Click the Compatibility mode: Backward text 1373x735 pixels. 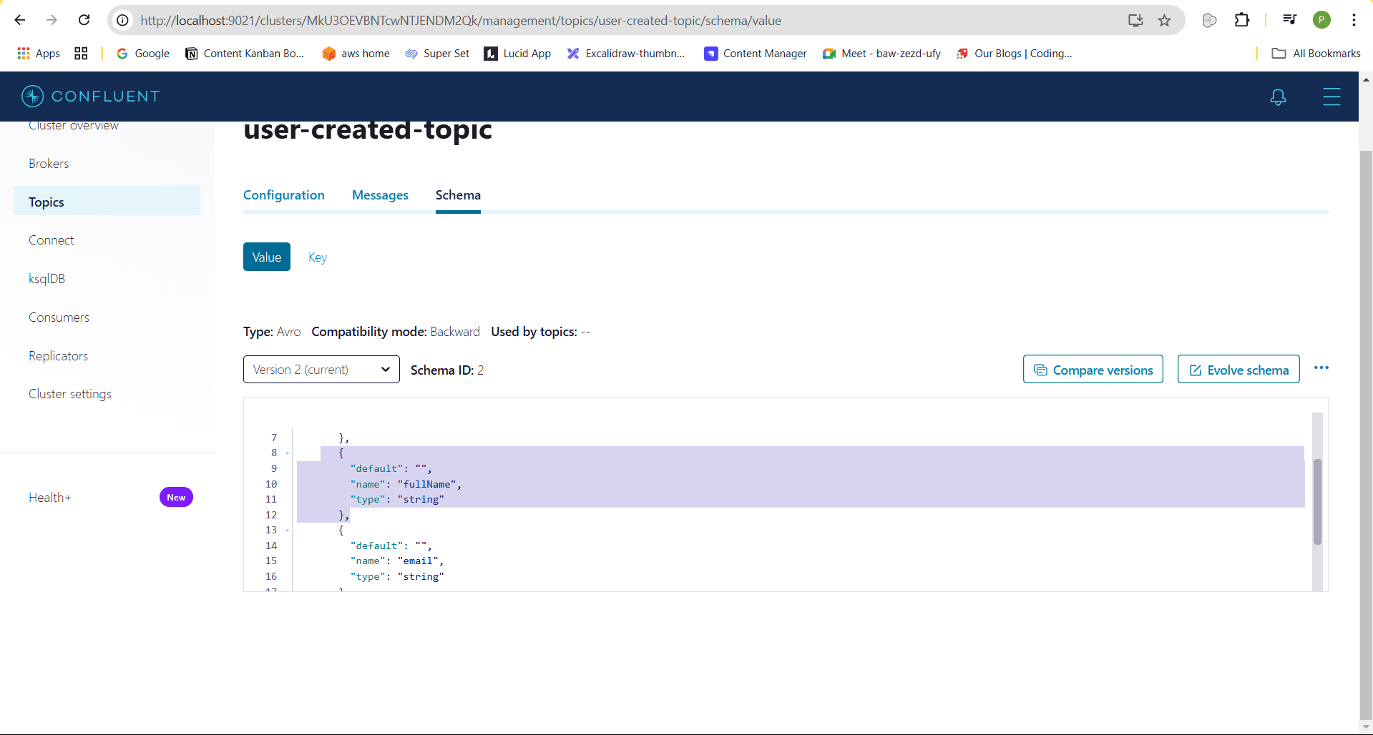396,332
